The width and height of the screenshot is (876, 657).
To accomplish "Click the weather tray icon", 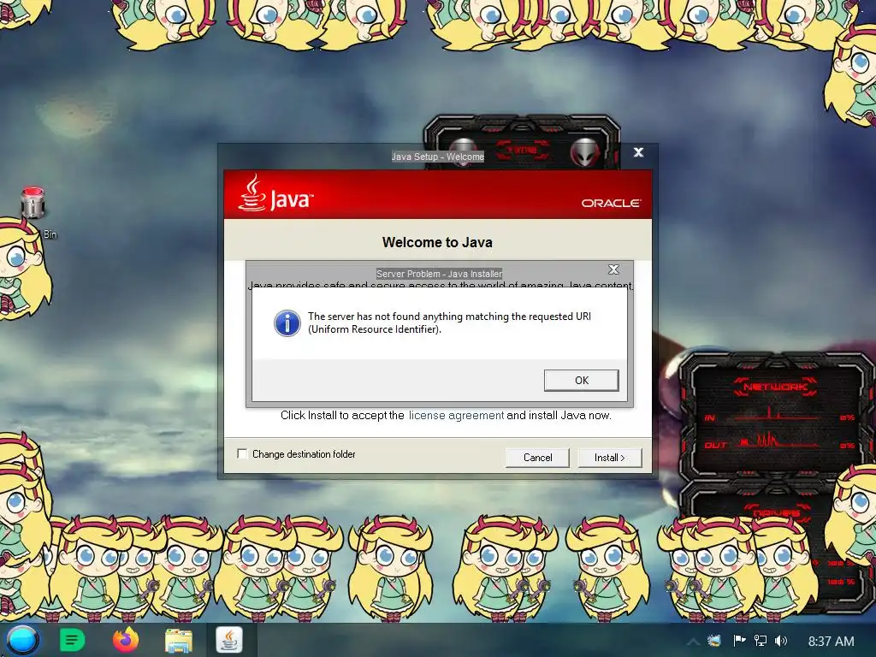I will 713,641.
